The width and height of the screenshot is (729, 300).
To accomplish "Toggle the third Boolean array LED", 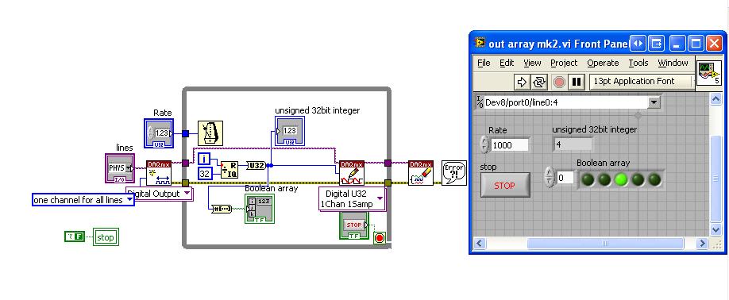I will tap(621, 179).
